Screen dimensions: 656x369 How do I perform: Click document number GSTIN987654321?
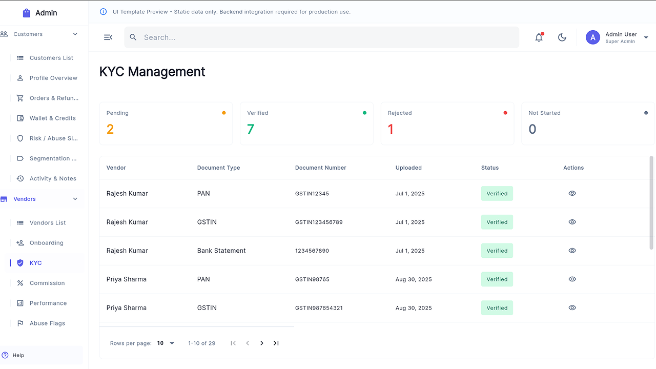[x=319, y=308]
